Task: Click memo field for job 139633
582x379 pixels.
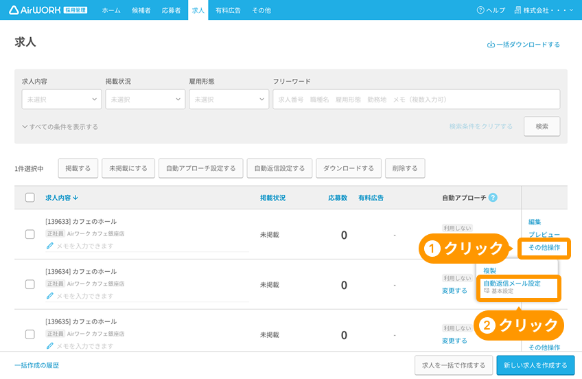Action: (147, 246)
